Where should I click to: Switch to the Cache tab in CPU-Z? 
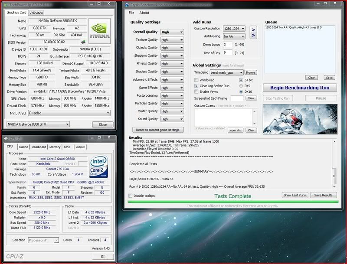23,147
